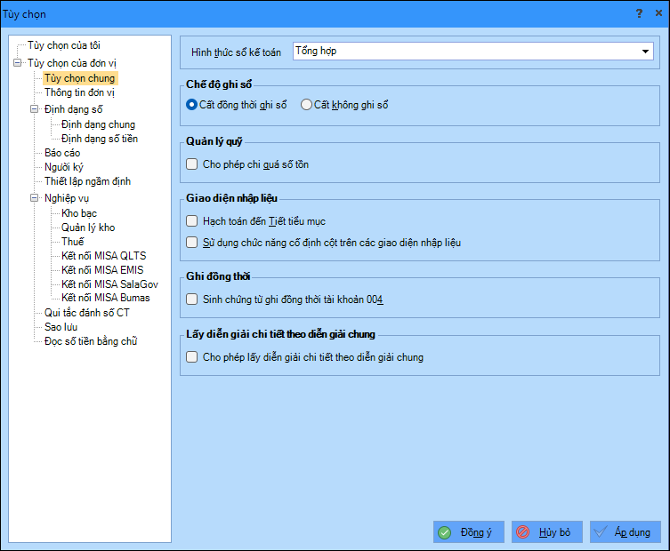This screenshot has height=551, width=670.
Task: Collapse the Tùy chọn của đơn vị node
Action: point(18,63)
